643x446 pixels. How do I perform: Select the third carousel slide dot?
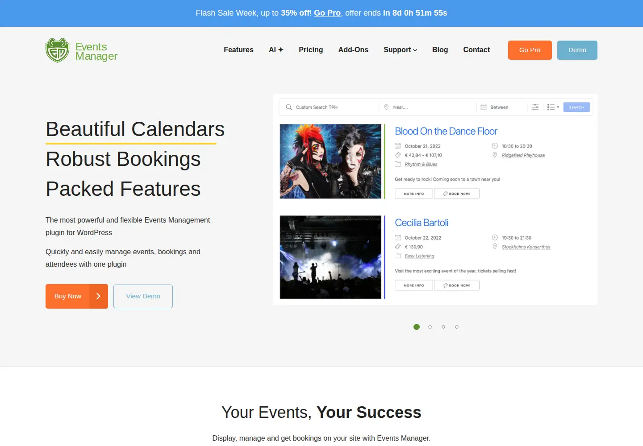coord(443,327)
